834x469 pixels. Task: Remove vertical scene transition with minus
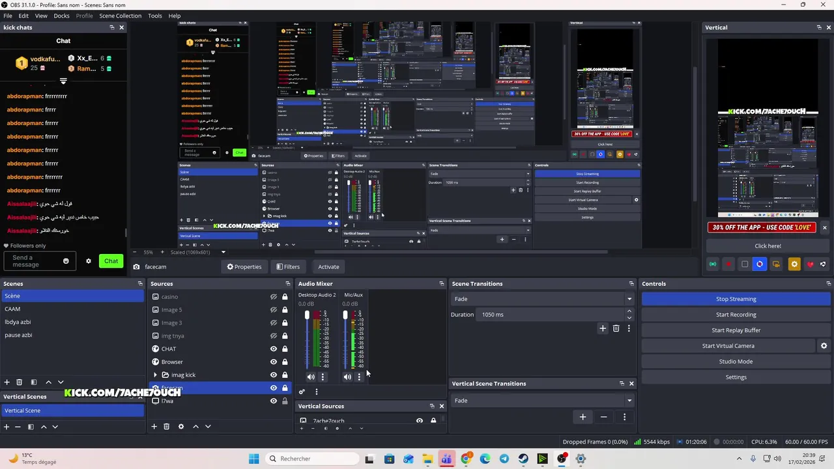[603, 417]
